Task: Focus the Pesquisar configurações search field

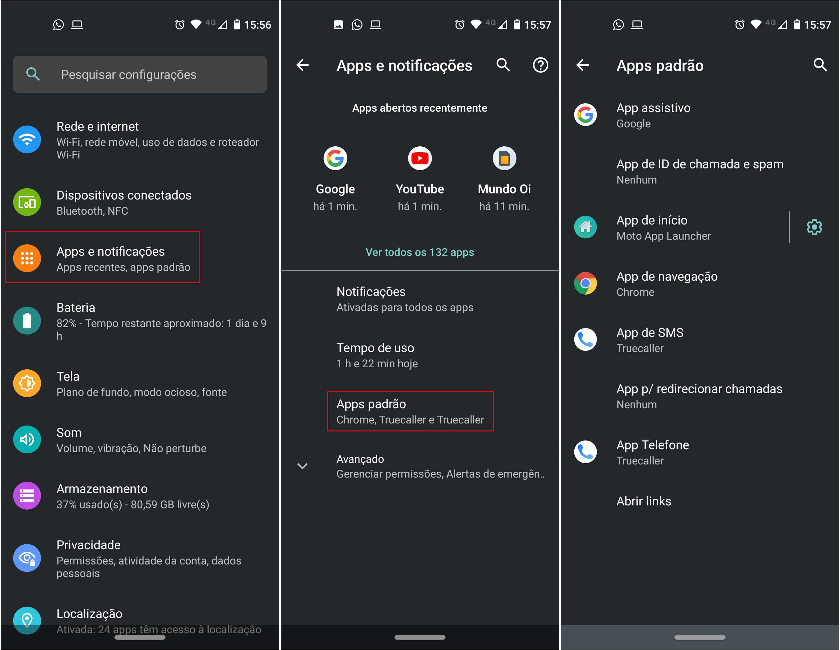Action: [x=140, y=74]
